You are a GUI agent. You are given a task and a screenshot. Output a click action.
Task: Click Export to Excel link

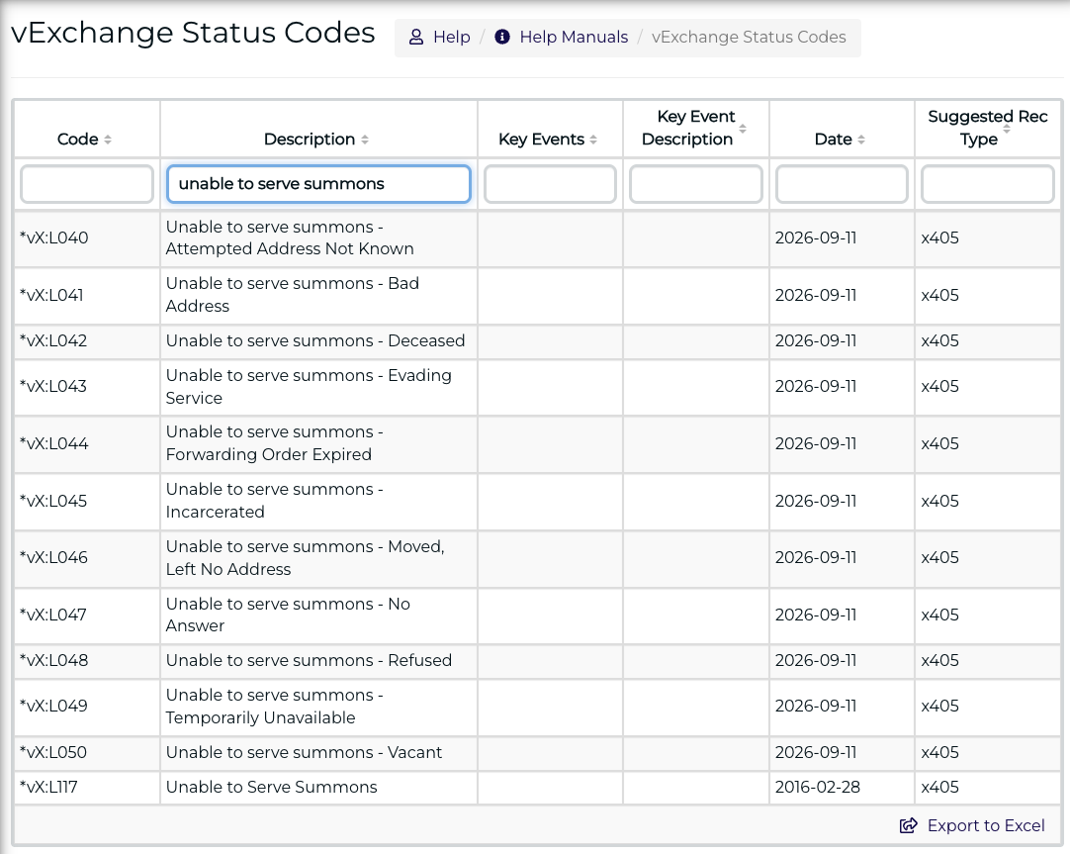tap(986, 826)
